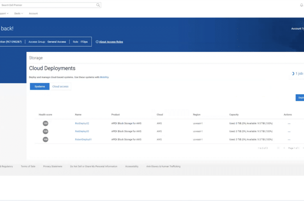Click AWS cloud cell in RobertDeploy01 row
The image size is (304, 201).
coord(159,139)
